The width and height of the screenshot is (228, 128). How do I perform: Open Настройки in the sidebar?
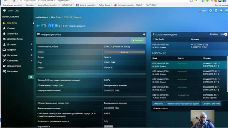(x=12, y=71)
